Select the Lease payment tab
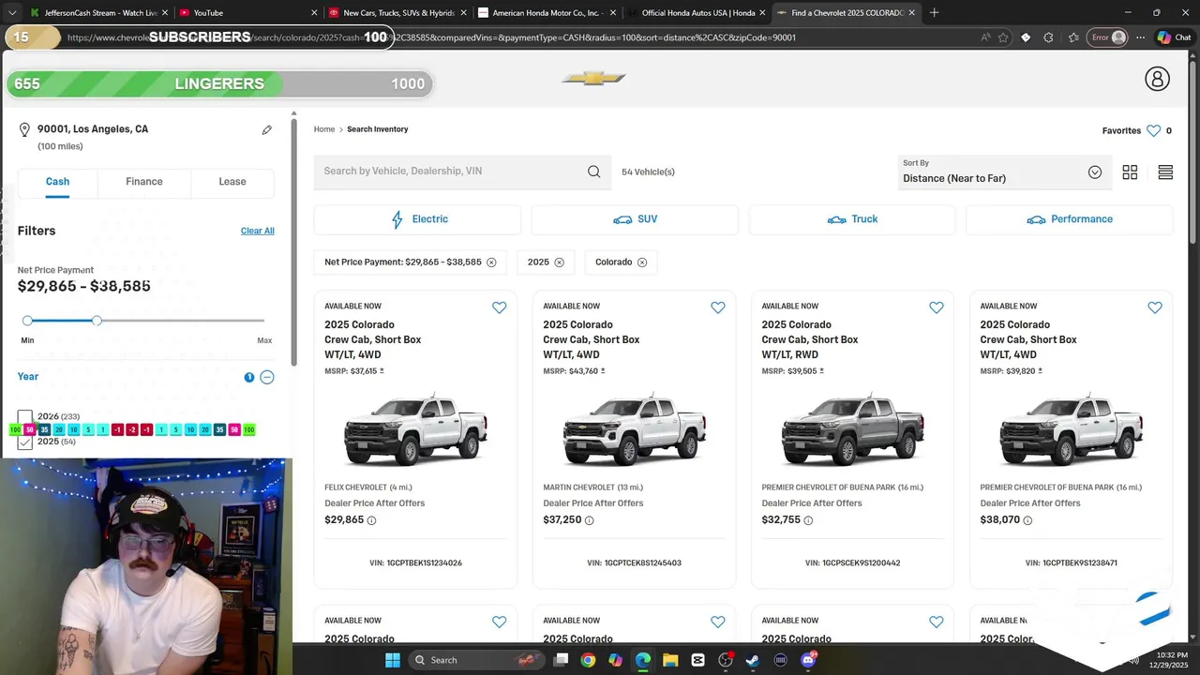 tap(232, 182)
